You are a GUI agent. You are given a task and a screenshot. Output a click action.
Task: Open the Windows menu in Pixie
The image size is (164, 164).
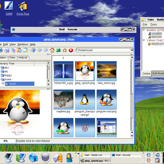(23, 44)
